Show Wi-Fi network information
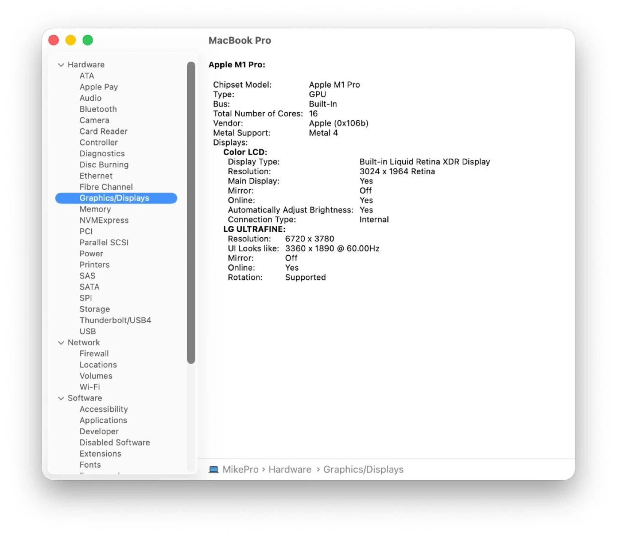The width and height of the screenshot is (617, 535). pyautogui.click(x=90, y=387)
